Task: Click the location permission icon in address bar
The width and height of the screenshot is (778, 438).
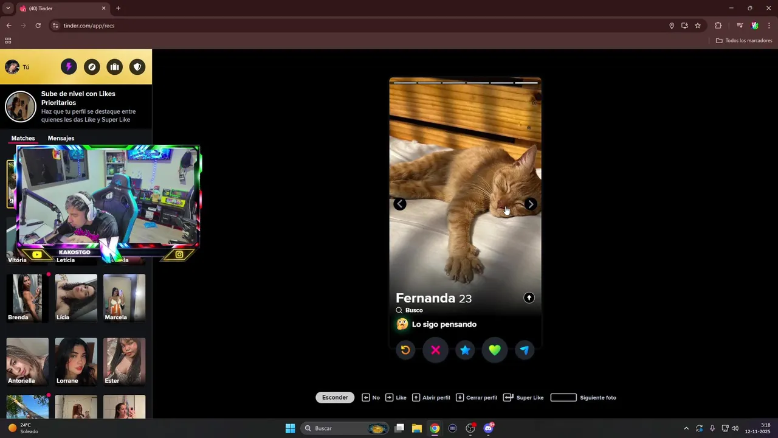Action: pos(672,26)
